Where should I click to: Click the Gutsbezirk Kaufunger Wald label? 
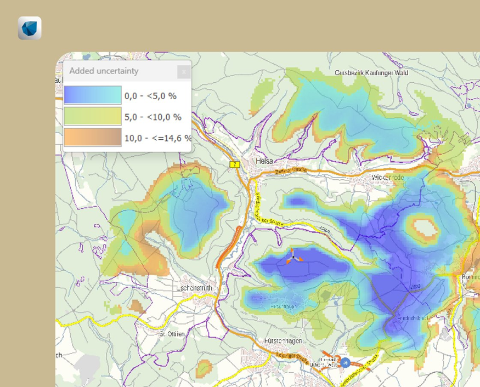(371, 73)
